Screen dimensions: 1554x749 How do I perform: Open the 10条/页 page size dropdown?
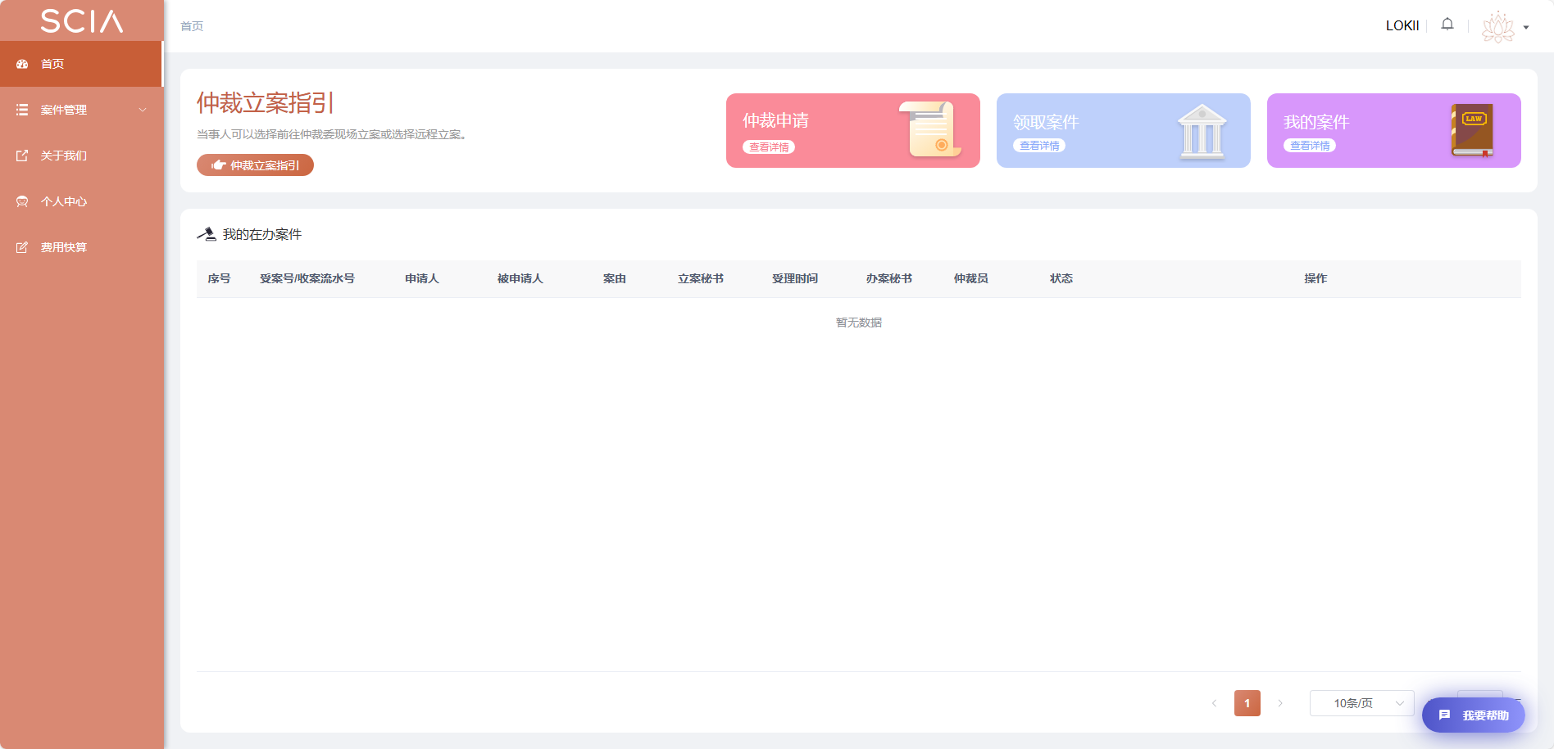pos(1361,703)
